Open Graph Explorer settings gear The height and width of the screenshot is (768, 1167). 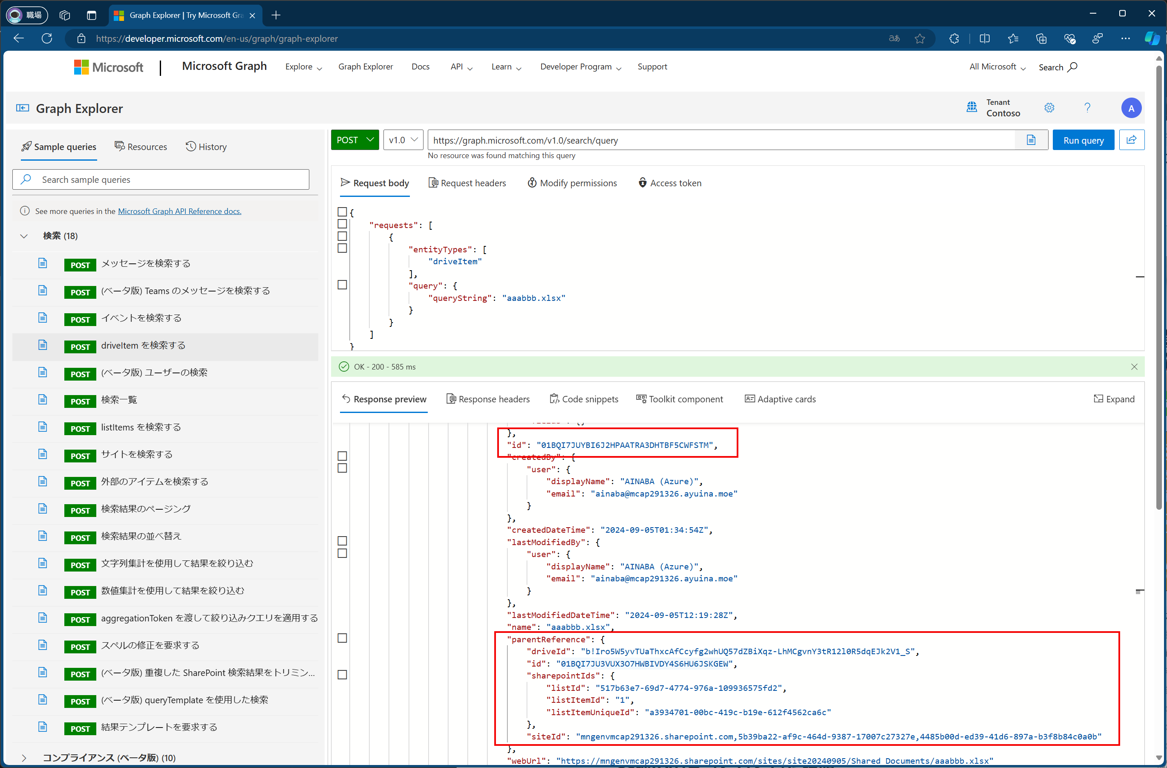[1049, 108]
